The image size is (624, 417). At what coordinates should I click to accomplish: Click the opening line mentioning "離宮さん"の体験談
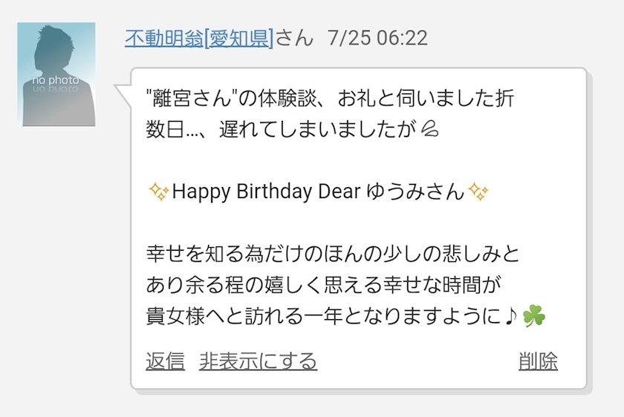point(330,98)
